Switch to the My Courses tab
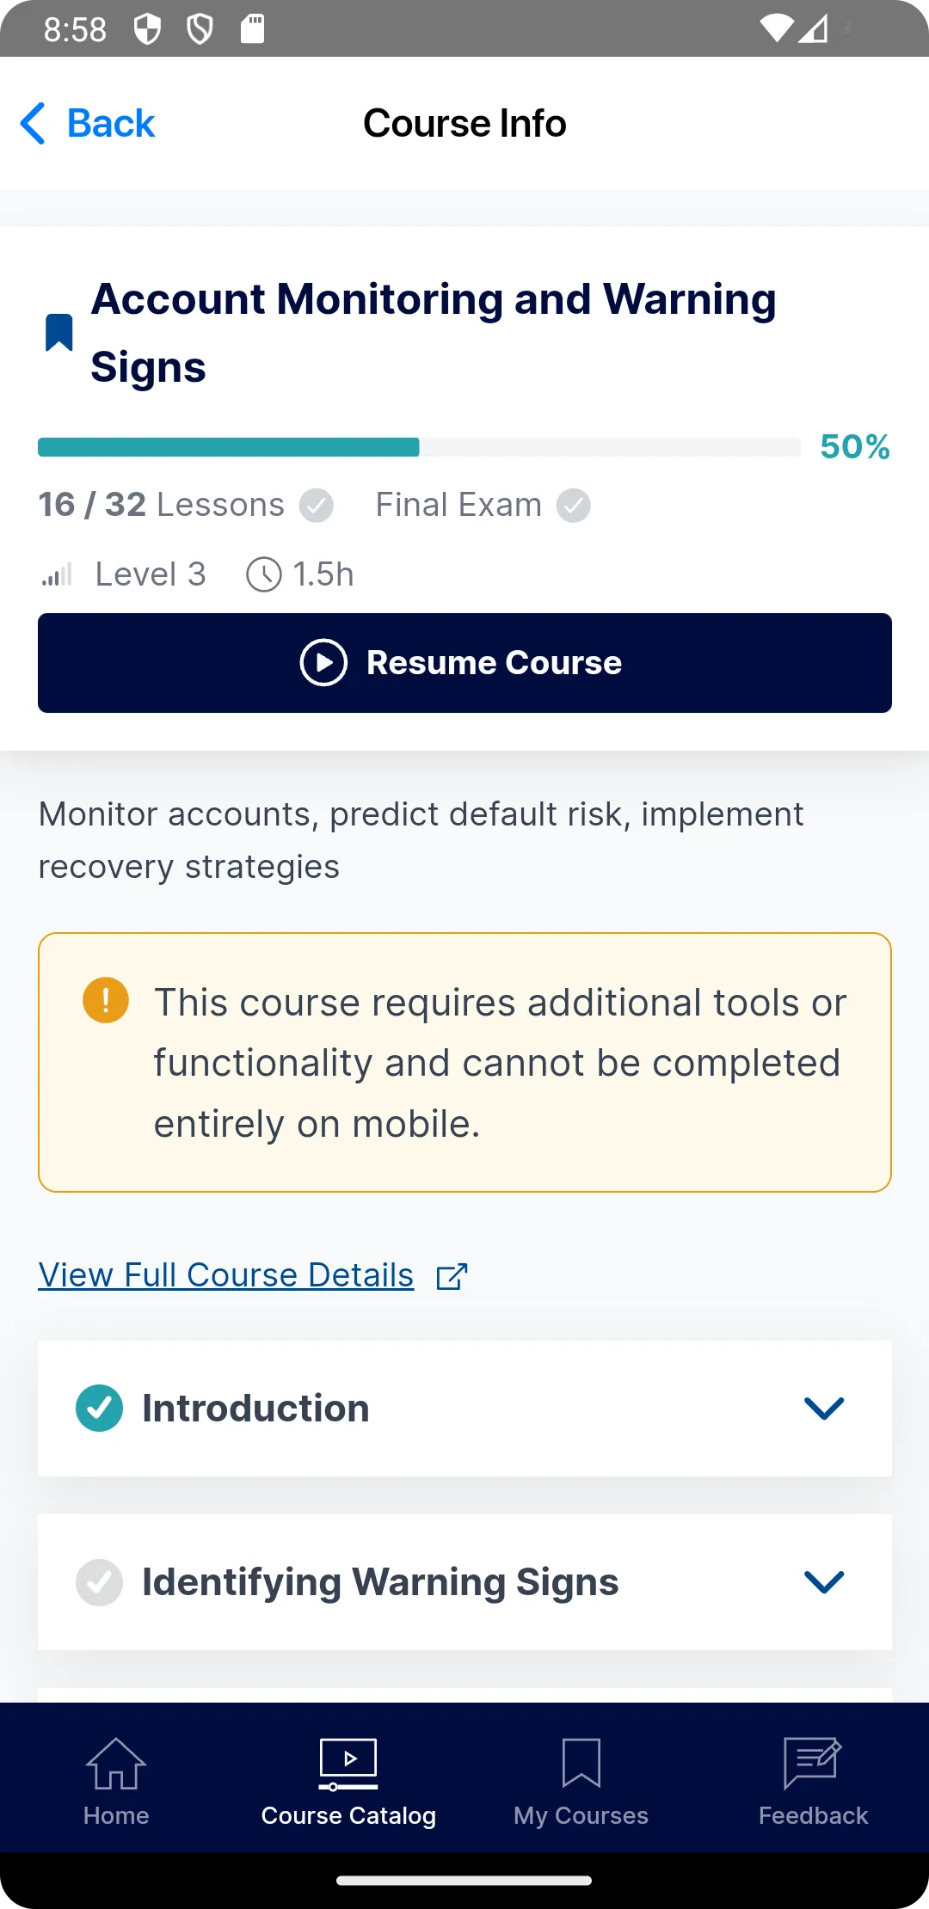The height and width of the screenshot is (1909, 929). click(581, 1778)
